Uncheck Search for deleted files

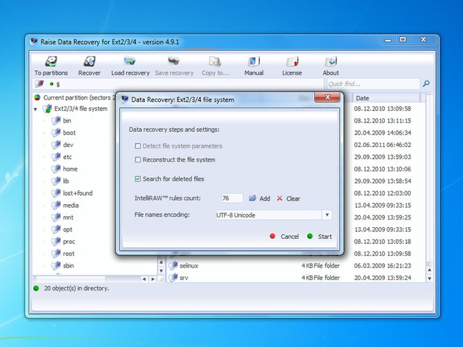[x=138, y=179]
